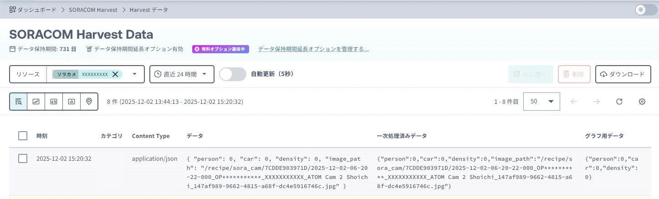Screen dimensions: 659x199
Task: Toggle the light/dark theme switch
Action: [x=646, y=10]
